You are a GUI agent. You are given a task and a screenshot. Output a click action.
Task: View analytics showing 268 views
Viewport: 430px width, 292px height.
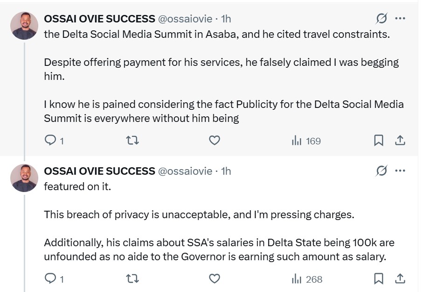[307, 279]
